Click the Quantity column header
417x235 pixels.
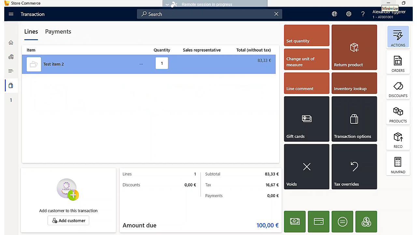point(162,50)
